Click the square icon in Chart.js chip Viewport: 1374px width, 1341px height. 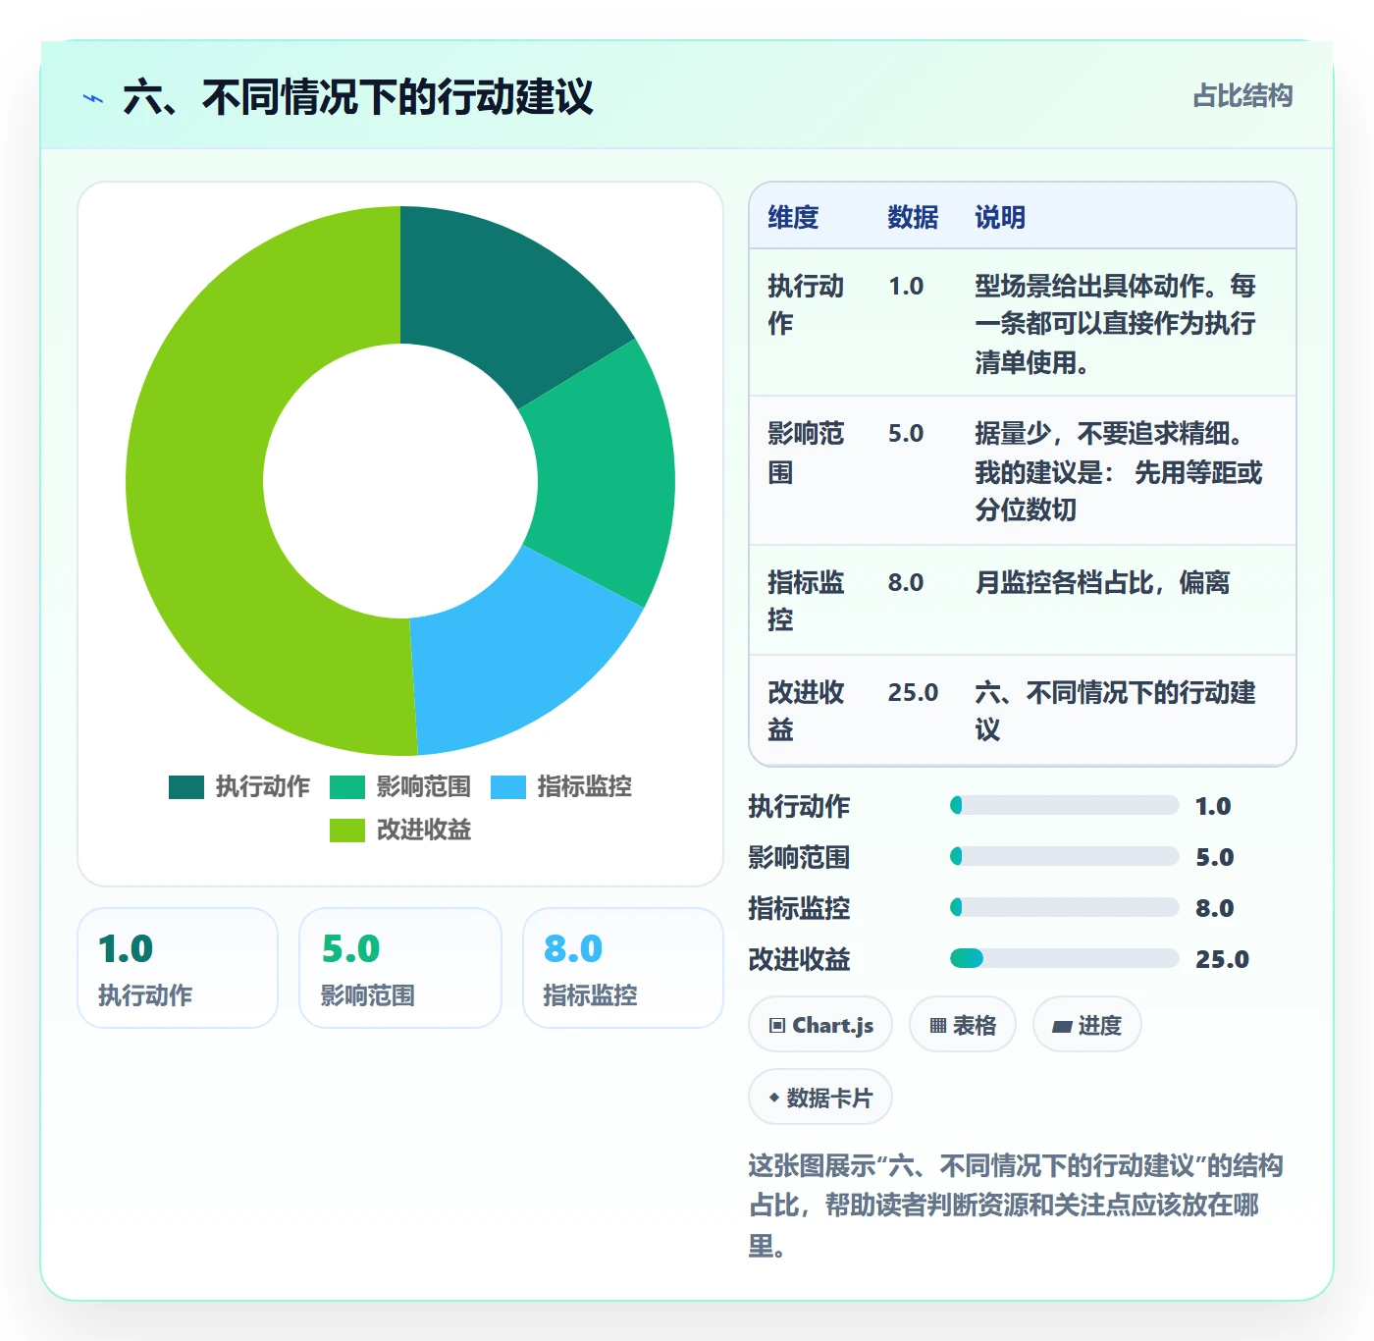pos(777,1026)
